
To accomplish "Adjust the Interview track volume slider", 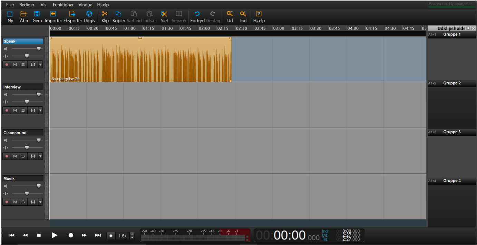I will point(39,94).
